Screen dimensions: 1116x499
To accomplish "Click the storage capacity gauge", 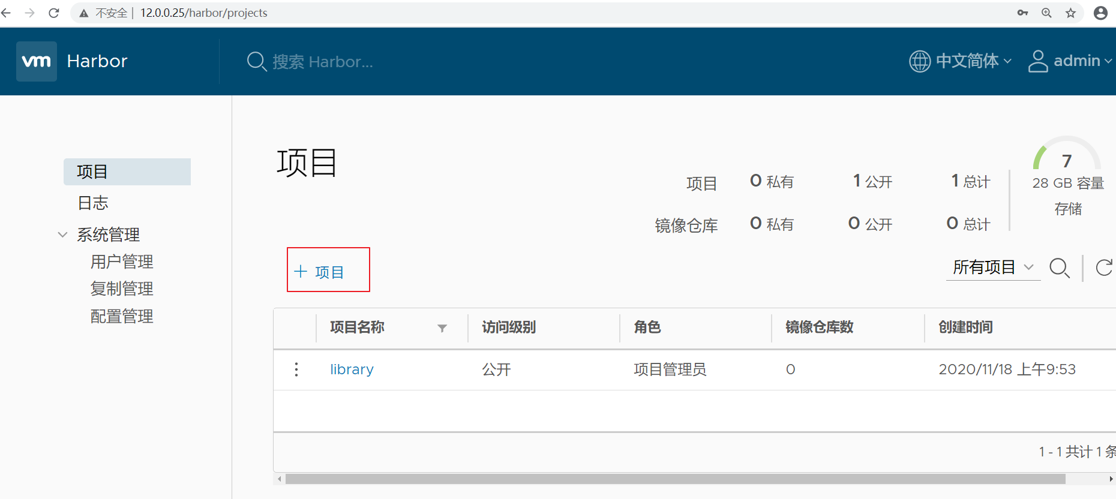I will (x=1067, y=154).
